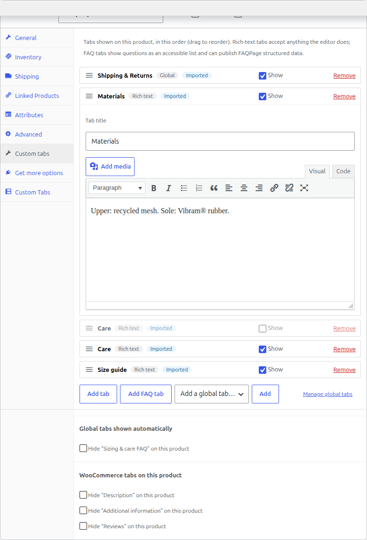Click the Custom Tabs table icon
This screenshot has height=540, width=367.
8,192
